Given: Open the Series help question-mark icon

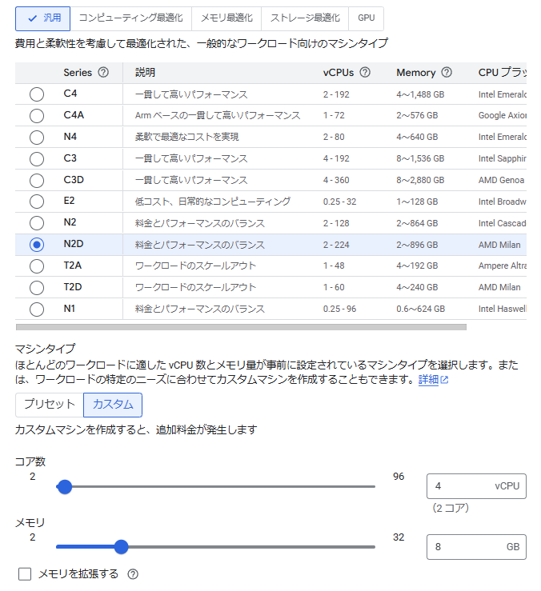Looking at the screenshot, I should (x=103, y=72).
